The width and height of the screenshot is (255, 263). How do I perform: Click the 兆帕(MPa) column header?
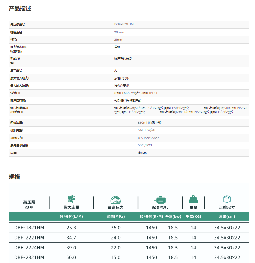tap(116, 217)
